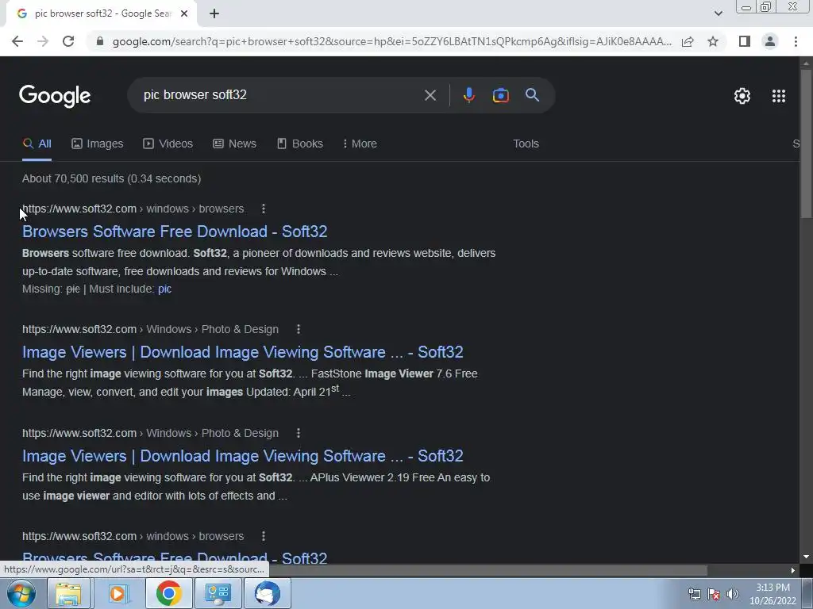Show the date and time clock
813x609 pixels.
pos(773,594)
